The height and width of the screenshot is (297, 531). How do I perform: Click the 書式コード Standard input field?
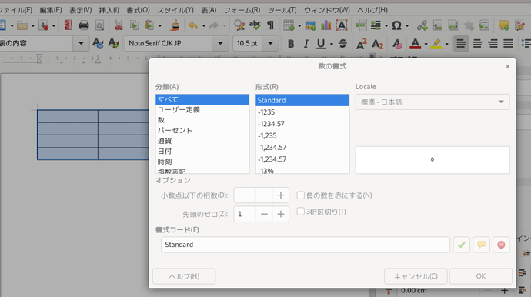[x=306, y=245]
